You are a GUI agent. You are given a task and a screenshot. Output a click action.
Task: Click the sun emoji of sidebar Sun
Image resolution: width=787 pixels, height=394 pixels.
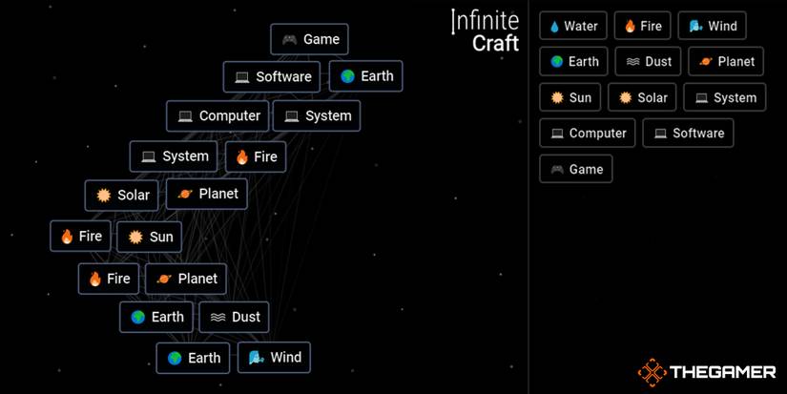coord(557,97)
